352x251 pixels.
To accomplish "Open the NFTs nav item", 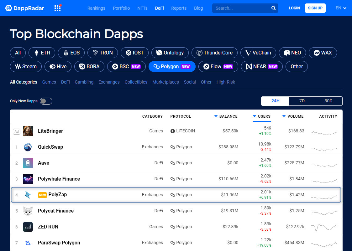I will click(142, 8).
